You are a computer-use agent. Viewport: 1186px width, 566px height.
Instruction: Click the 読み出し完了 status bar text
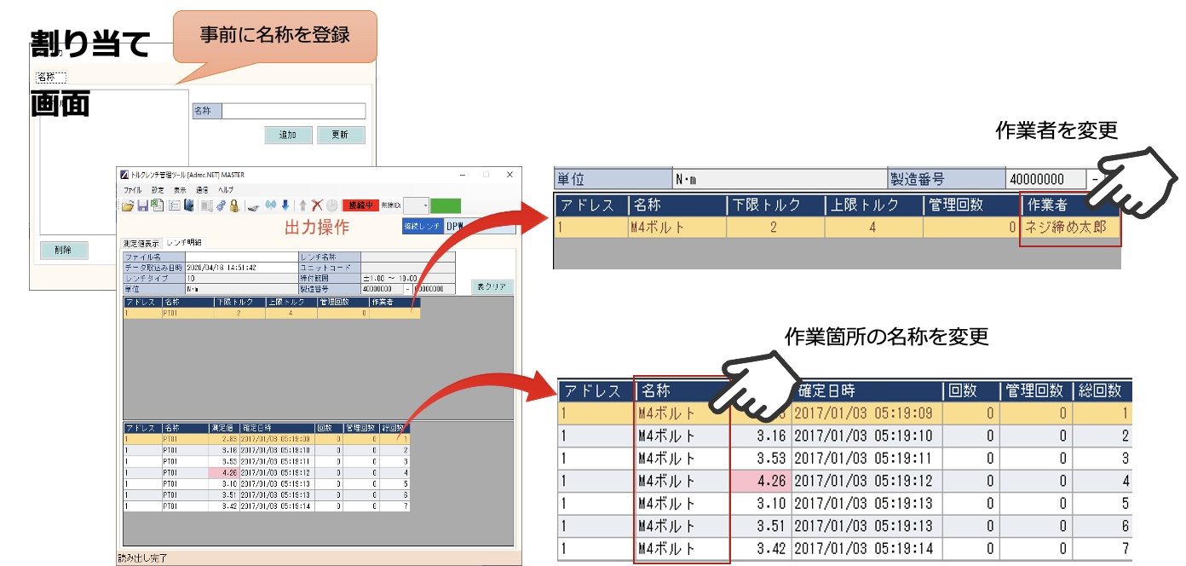click(x=142, y=559)
